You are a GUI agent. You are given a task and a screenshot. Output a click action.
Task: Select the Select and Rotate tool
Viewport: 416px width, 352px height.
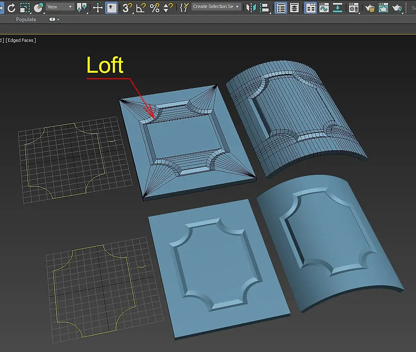tap(11, 7)
